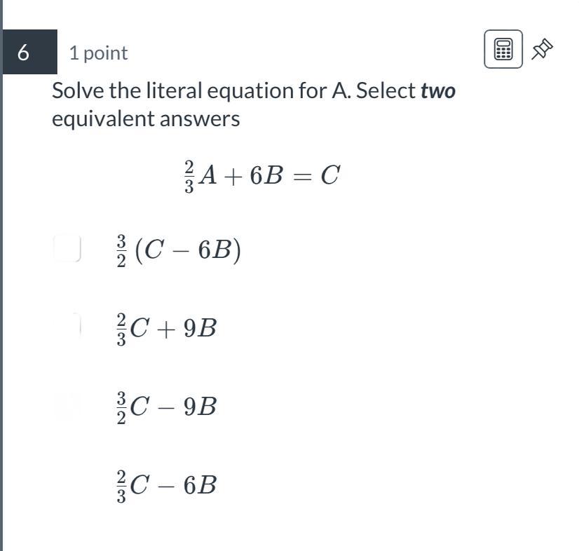Click the letter A in the given equation
Image resolution: width=579 pixels, height=551 pixels.
(207, 175)
